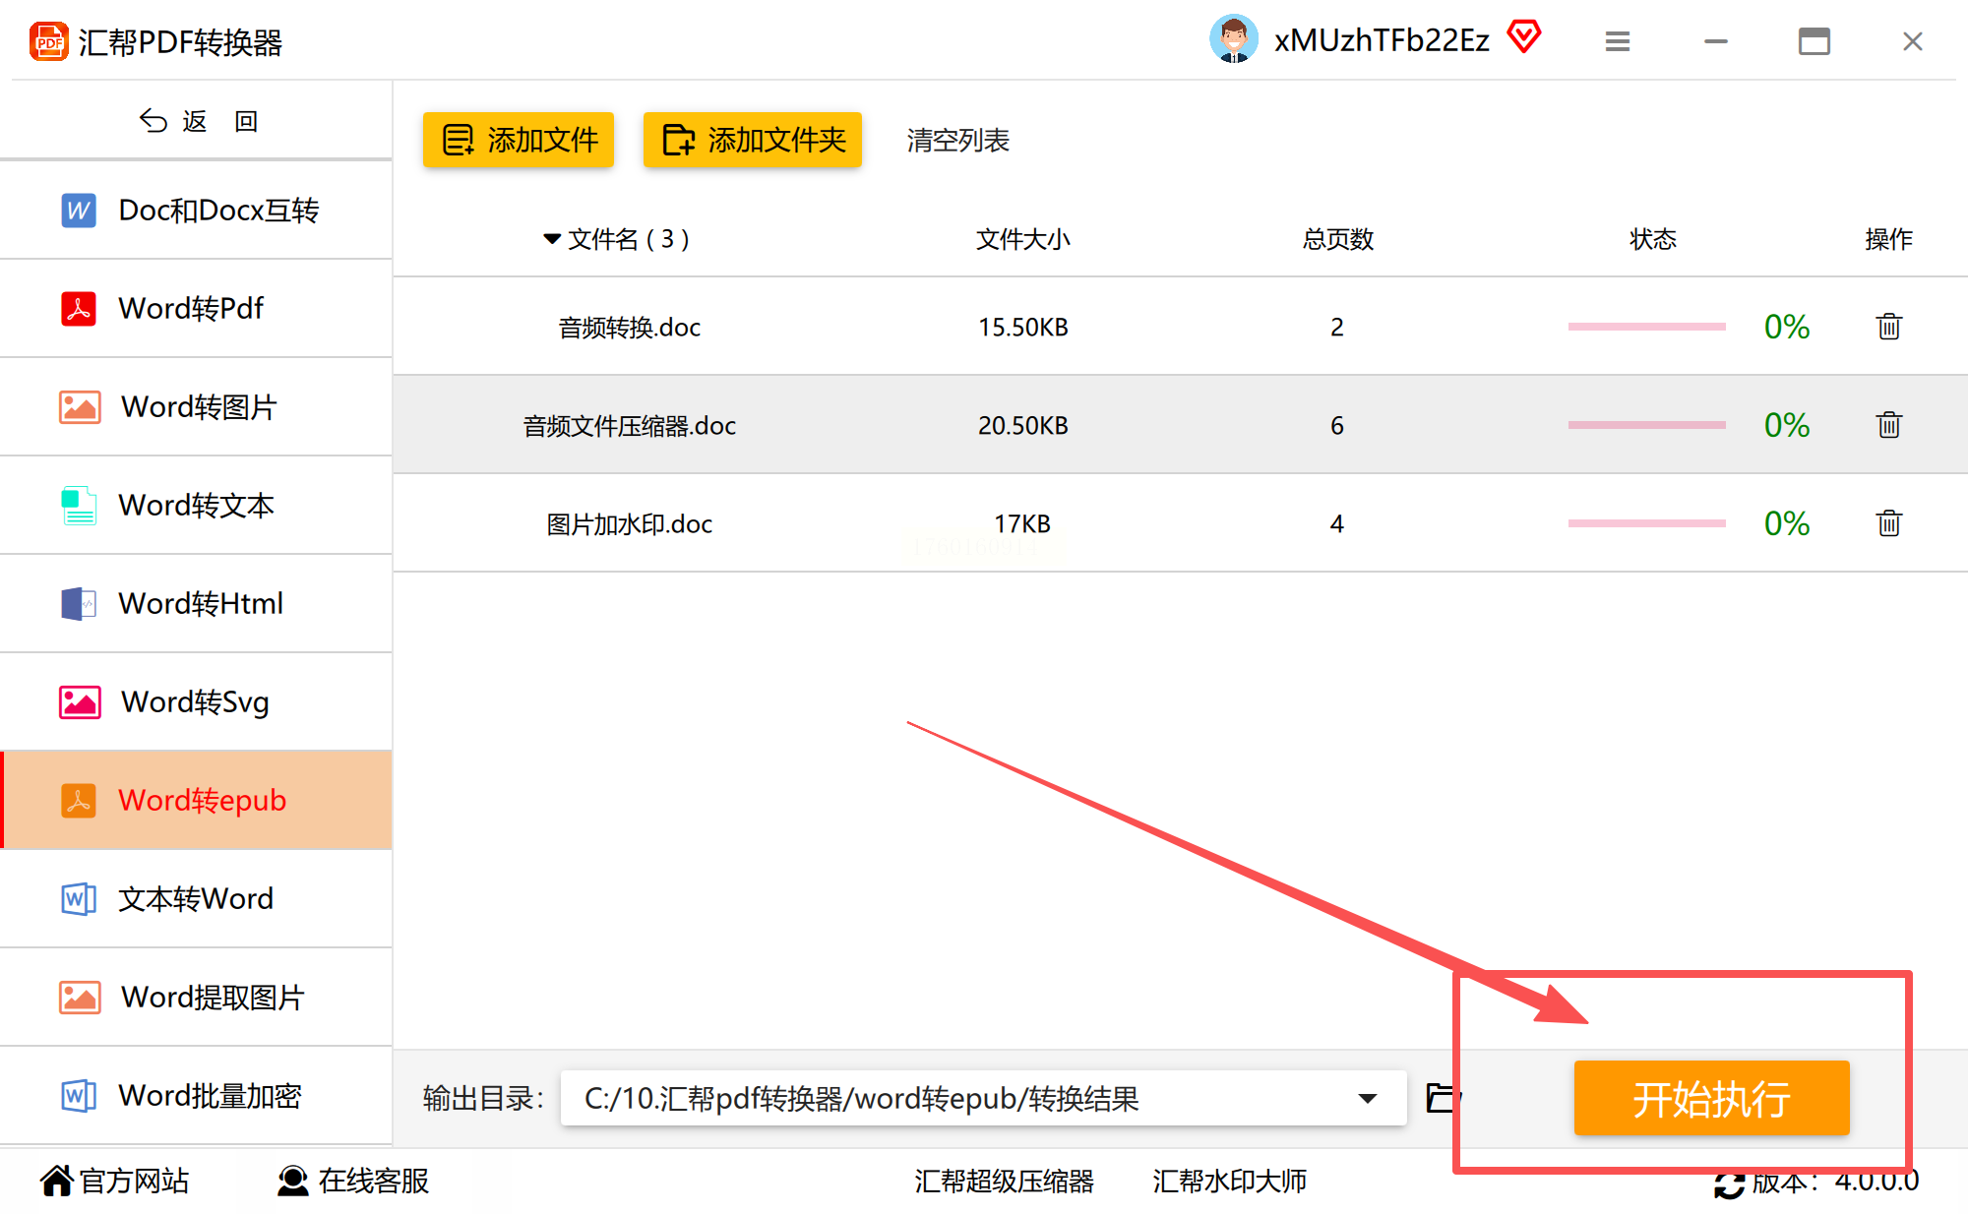Click the version refresh icon
Image resolution: width=1968 pixels, height=1214 pixels.
point(1728,1184)
